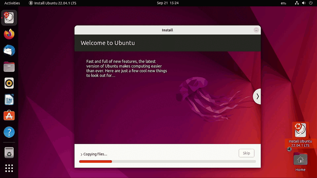Screen dimensions: 317x178
Task: Open Thunderbird mail from the dock
Action: click(x=9, y=50)
